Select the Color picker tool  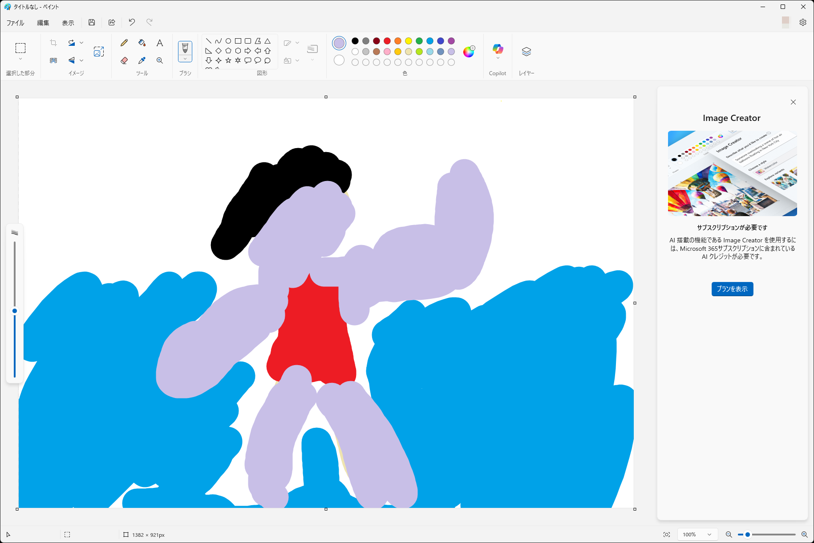pos(142,60)
